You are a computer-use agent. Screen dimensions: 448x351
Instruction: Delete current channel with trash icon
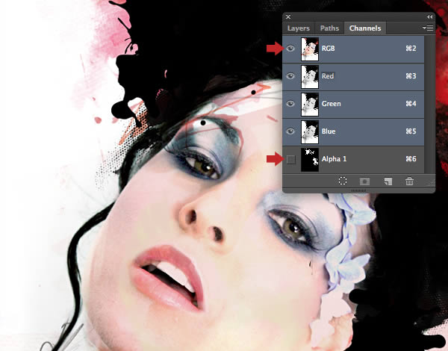(409, 181)
